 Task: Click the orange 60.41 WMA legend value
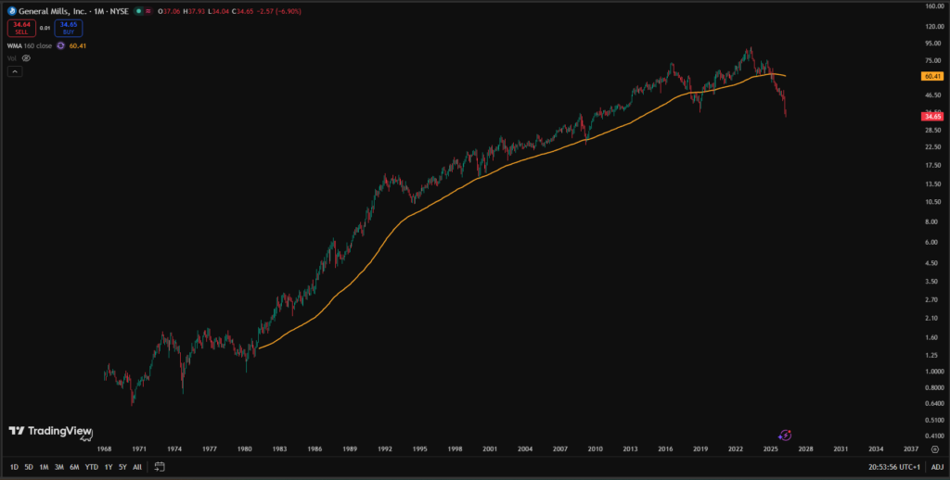78,45
